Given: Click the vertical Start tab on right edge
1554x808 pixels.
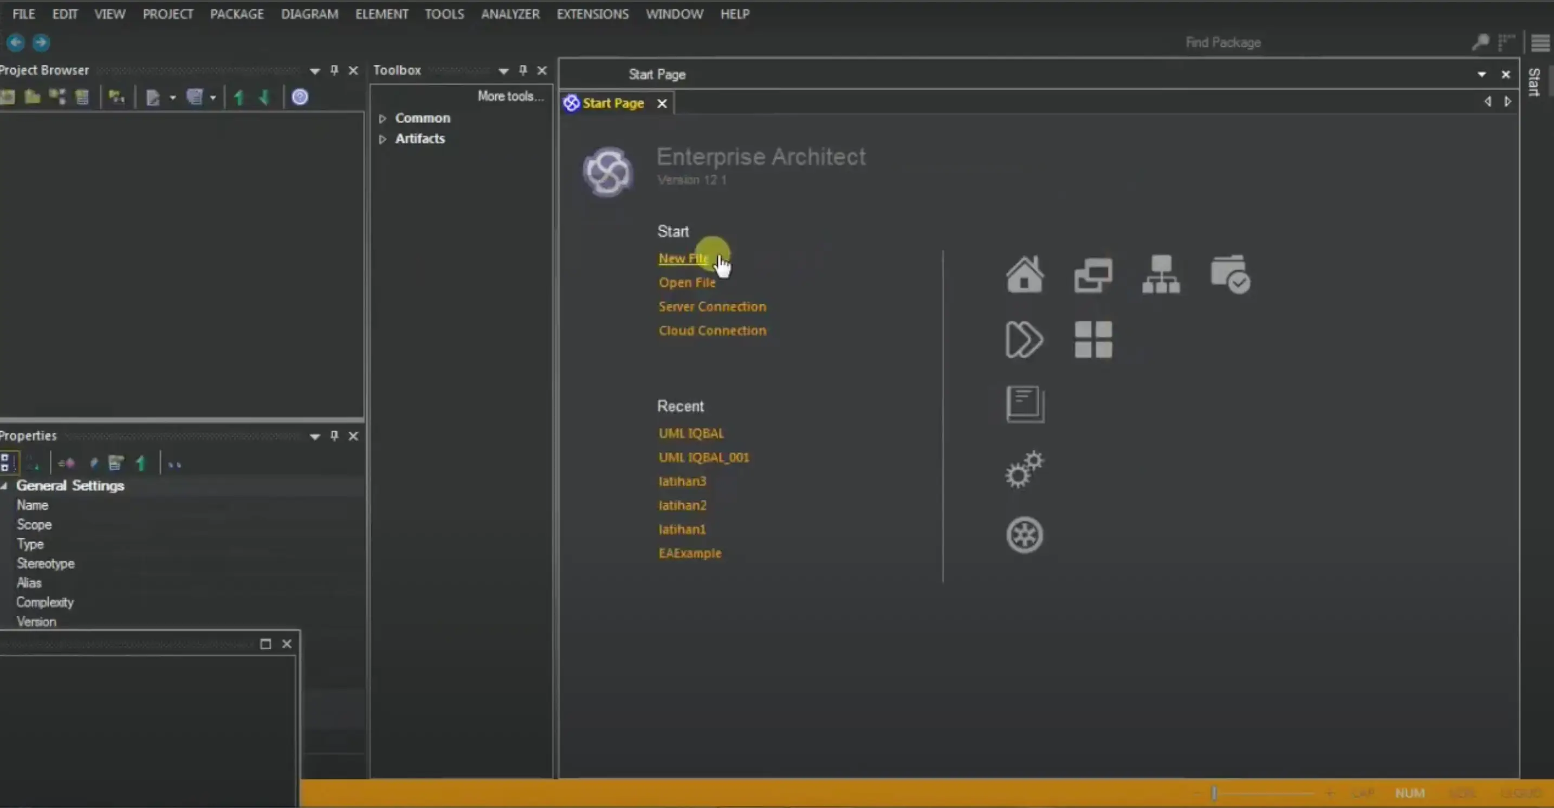Looking at the screenshot, I should [1534, 82].
